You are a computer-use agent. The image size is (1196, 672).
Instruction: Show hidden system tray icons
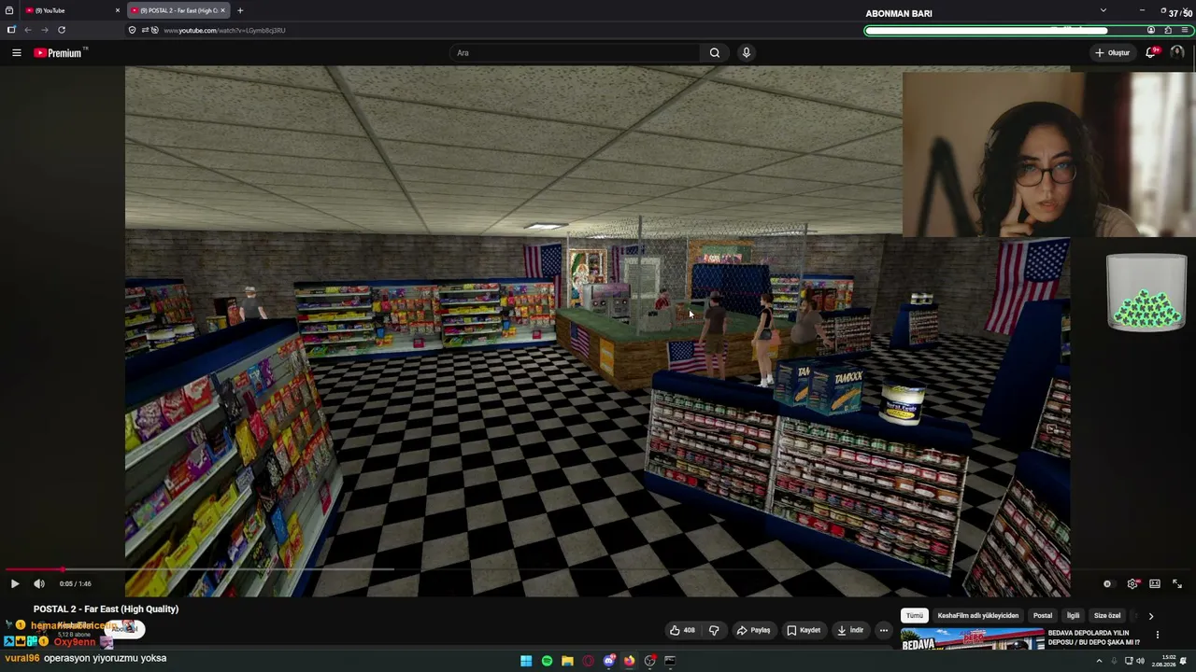pos(1099,661)
